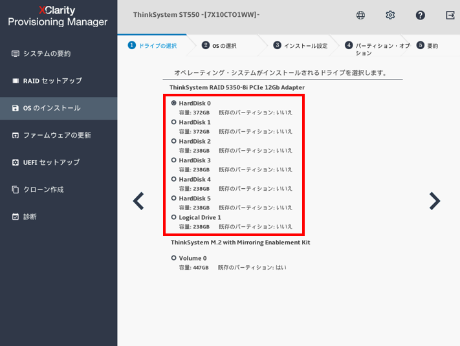
Task: Click the XClarity Provisioning Manager logo
Action: click(x=58, y=16)
